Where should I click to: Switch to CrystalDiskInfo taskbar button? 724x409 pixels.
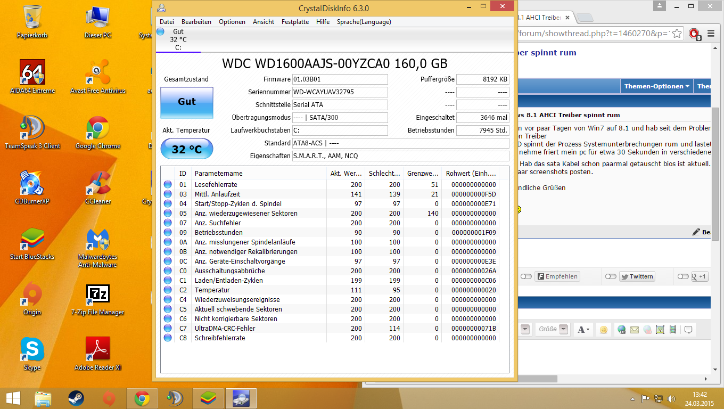(242, 398)
